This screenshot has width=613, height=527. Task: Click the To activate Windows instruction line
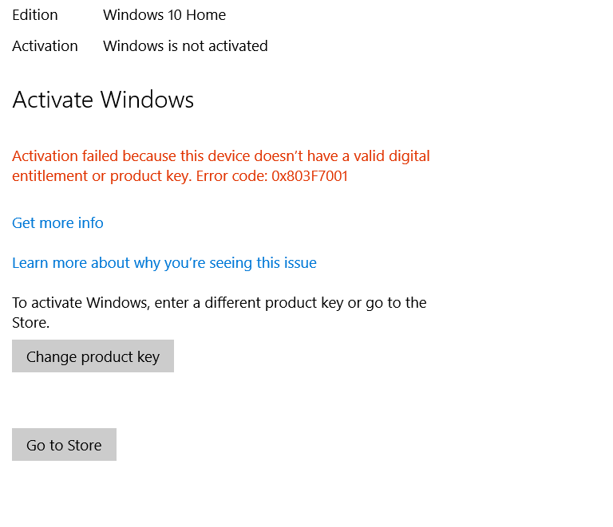point(219,303)
